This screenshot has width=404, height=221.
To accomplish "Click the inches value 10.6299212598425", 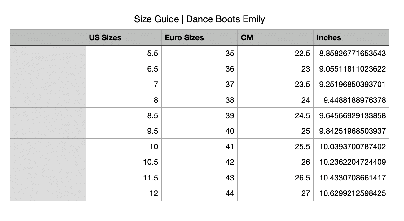I will pos(351,193).
